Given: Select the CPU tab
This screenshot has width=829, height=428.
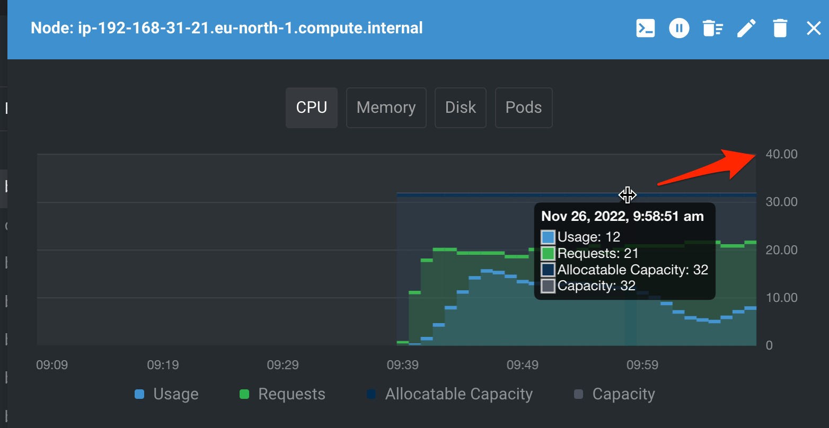Looking at the screenshot, I should 311,108.
